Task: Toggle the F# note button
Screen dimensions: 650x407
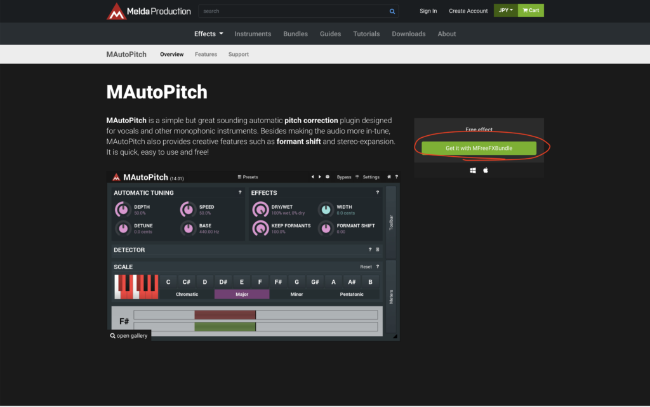Action: (278, 281)
